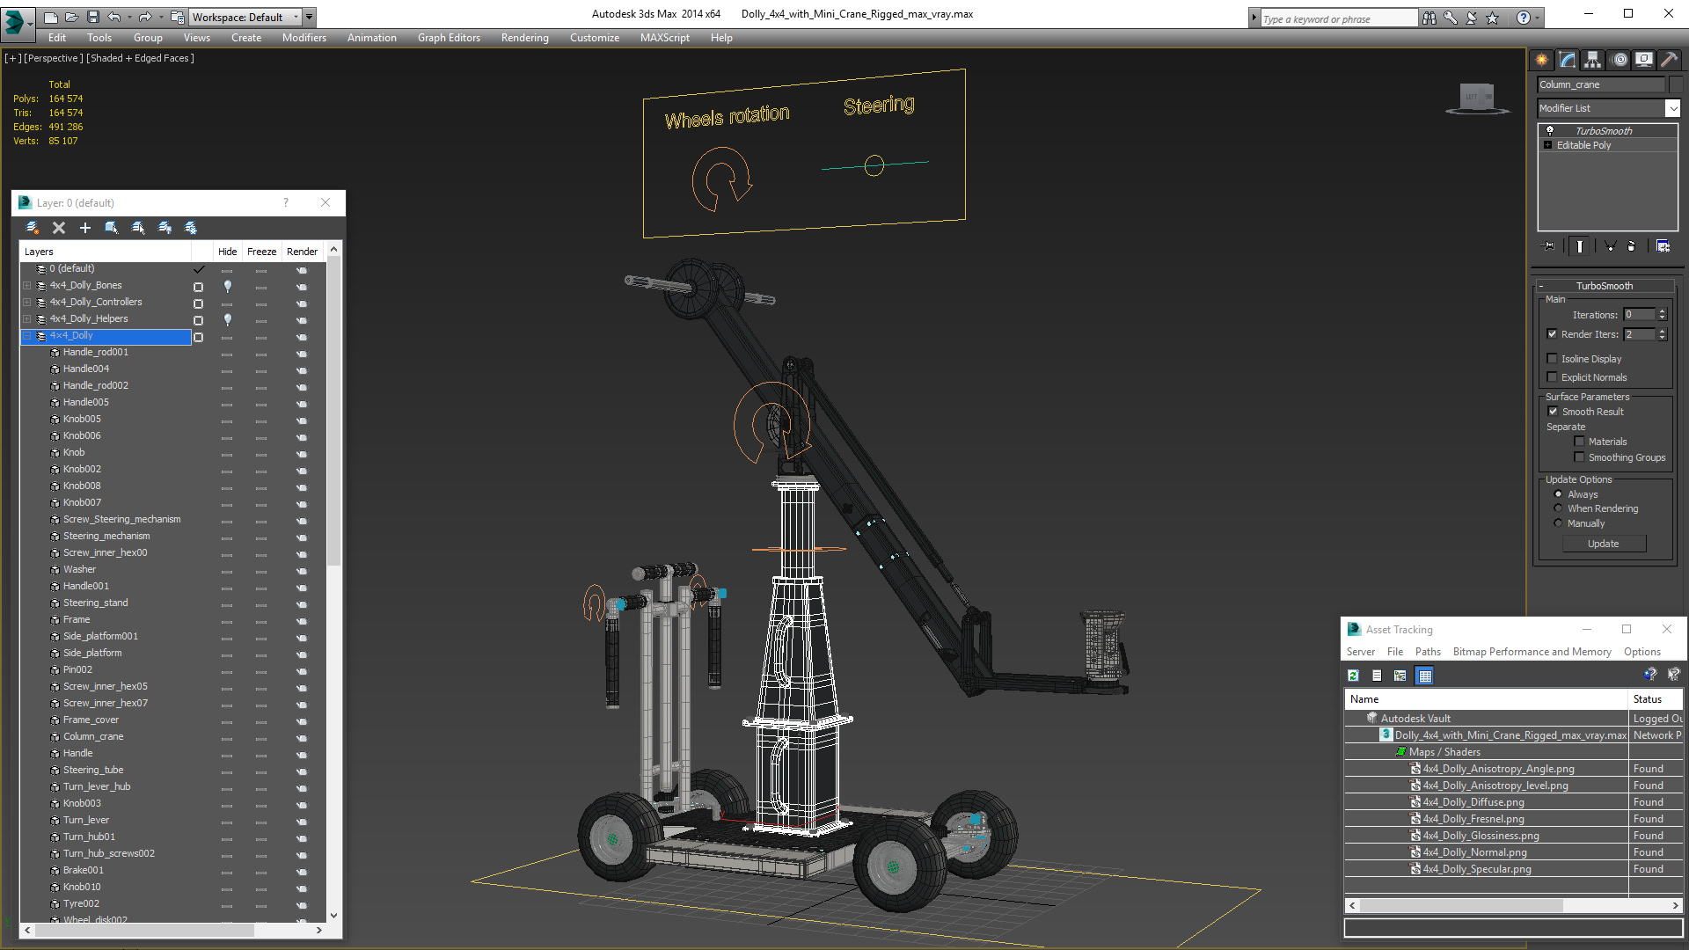Enable Separate by Materials checkbox
The height and width of the screenshot is (950, 1689).
pyautogui.click(x=1579, y=442)
